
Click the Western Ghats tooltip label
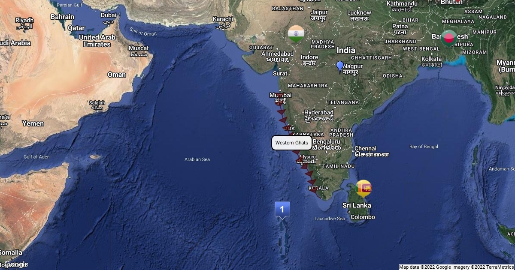(x=292, y=143)
